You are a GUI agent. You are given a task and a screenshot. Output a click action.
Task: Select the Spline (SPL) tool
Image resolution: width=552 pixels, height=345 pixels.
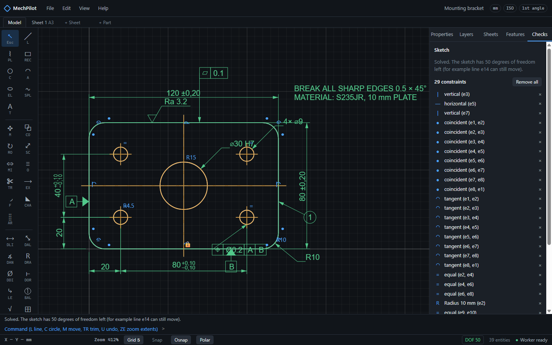[x=28, y=91]
